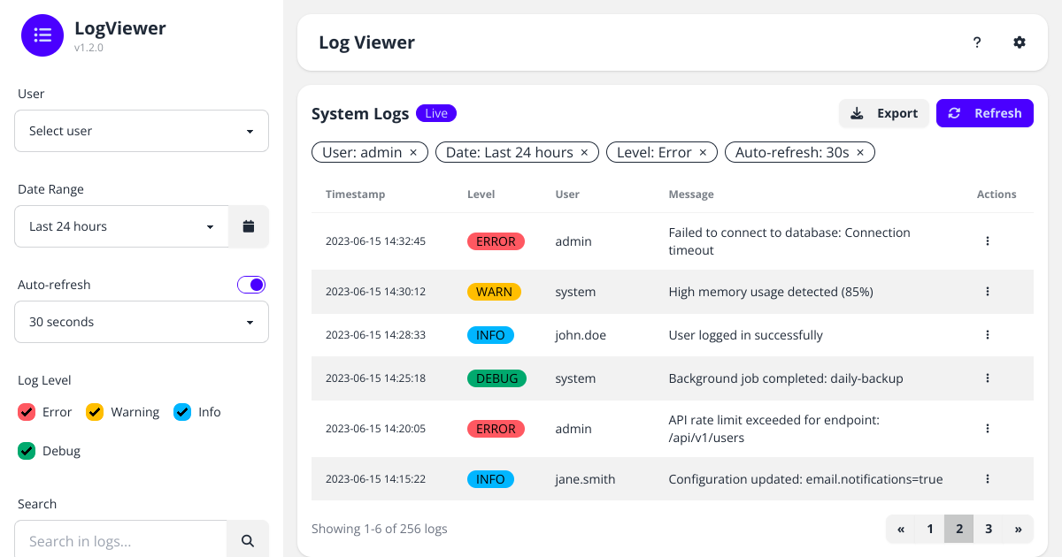
Task: Disable the Auto-refresh toggle
Action: pos(250,284)
